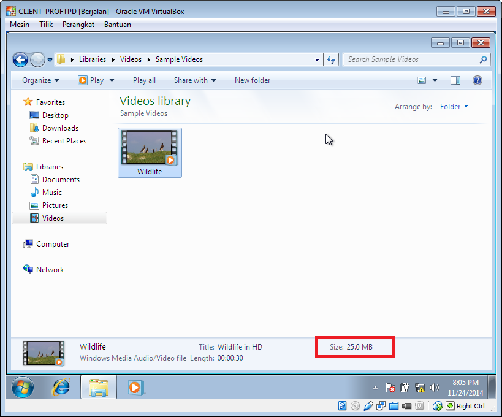Expand the Play options arrow
Image resolution: width=502 pixels, height=417 pixels.
tap(112, 80)
